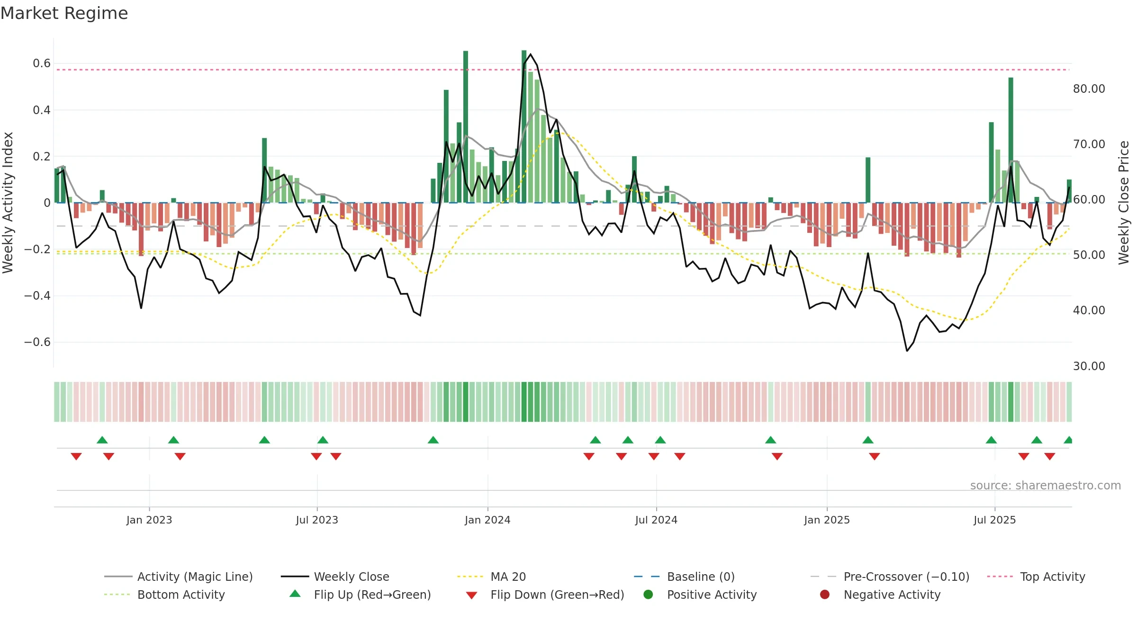Click the −0.6 activity axis tick
The height and width of the screenshot is (639, 1137).
(x=37, y=342)
